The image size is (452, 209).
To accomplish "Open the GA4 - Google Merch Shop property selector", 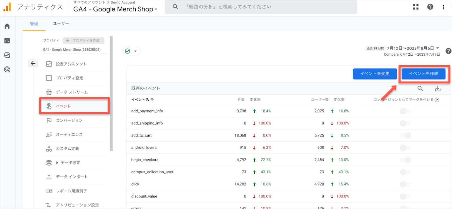I will click(x=115, y=9).
